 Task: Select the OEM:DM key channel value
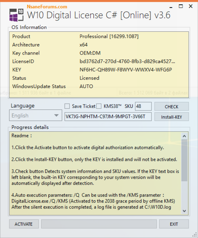90,53
